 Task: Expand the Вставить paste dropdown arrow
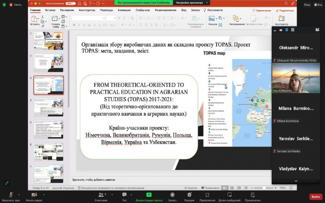point(38,19)
